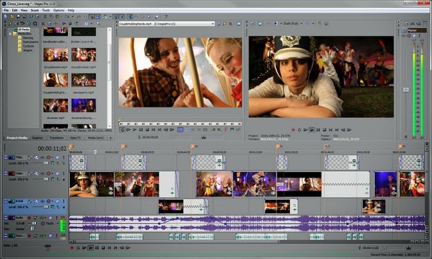Image resolution: width=432 pixels, height=259 pixels.
Task: Pause the main timeline transport
Action: [x=97, y=248]
